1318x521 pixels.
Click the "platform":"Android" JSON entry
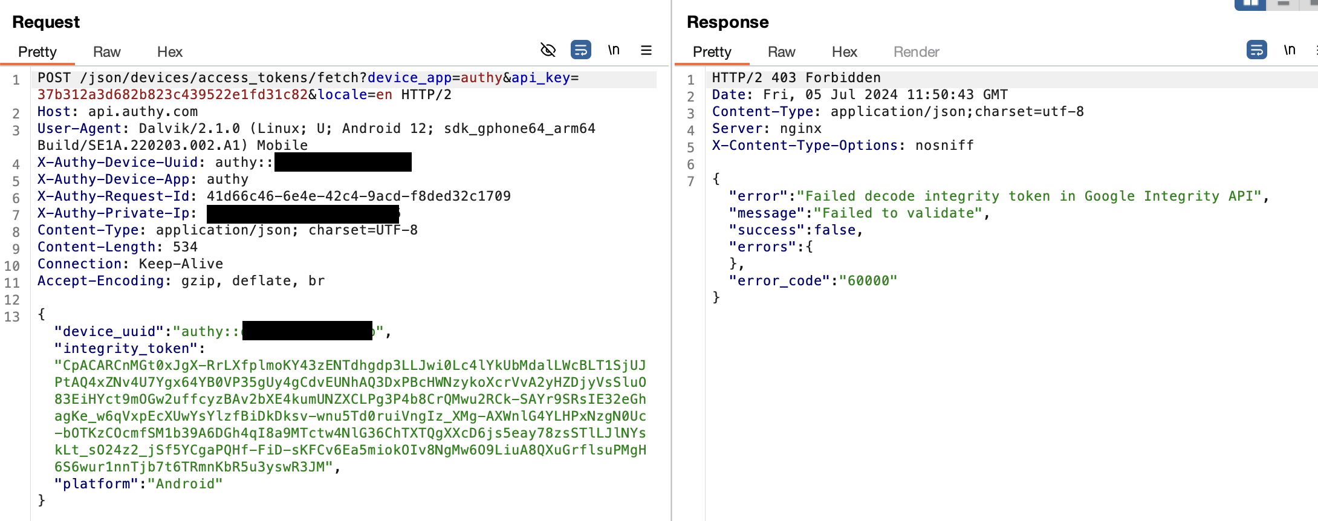click(x=138, y=484)
